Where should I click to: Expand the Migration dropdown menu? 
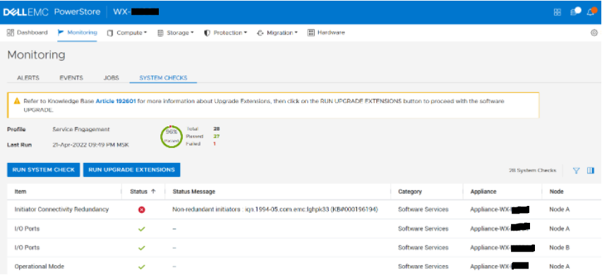click(x=277, y=33)
